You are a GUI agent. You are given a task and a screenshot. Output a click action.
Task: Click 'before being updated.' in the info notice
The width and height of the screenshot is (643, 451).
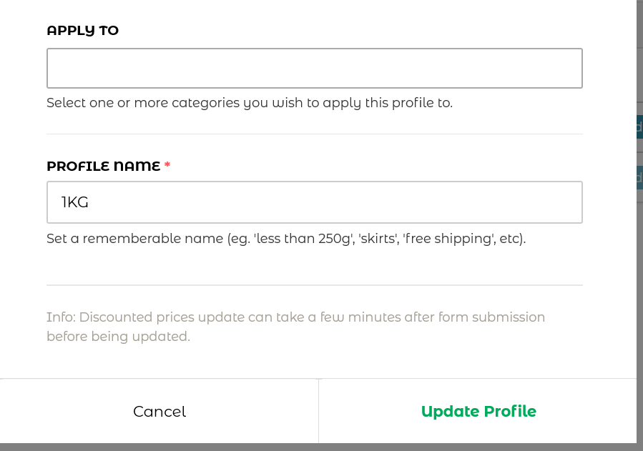118,336
